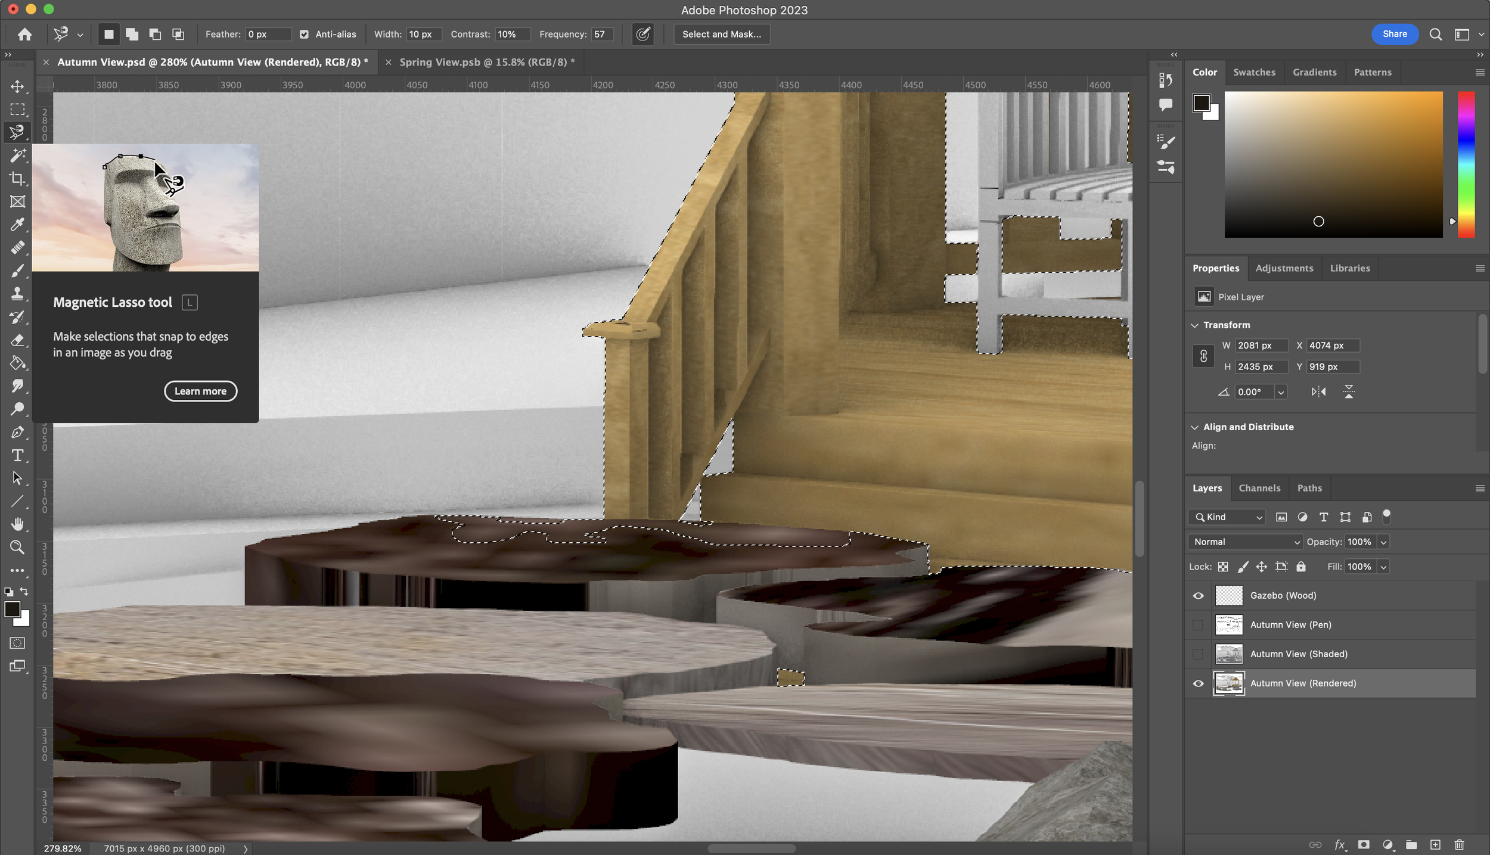Click Add to selection mode button
The height and width of the screenshot is (855, 1490).
click(132, 35)
